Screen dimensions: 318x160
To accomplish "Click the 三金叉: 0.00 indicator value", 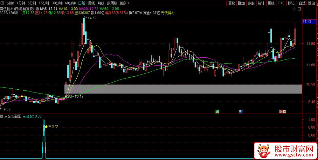I will [x=32, y=116].
